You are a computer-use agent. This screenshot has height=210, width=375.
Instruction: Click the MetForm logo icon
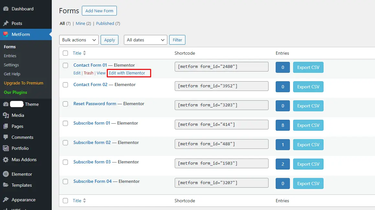pyautogui.click(x=6, y=34)
